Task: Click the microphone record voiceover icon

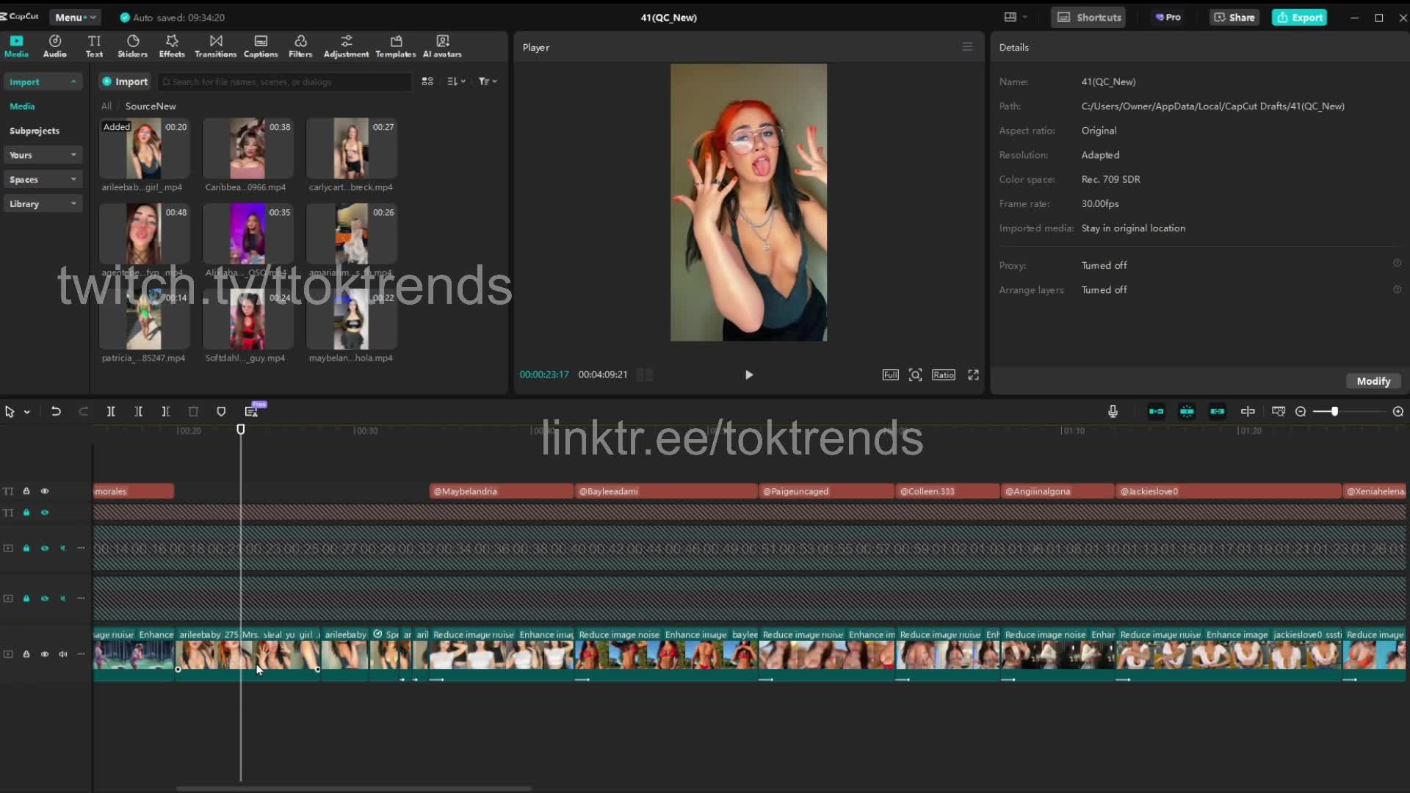Action: pyautogui.click(x=1113, y=411)
